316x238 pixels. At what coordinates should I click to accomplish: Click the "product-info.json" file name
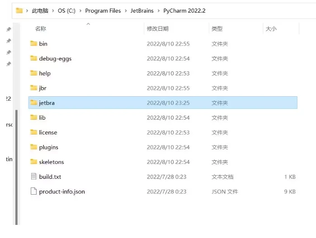pyautogui.click(x=62, y=191)
